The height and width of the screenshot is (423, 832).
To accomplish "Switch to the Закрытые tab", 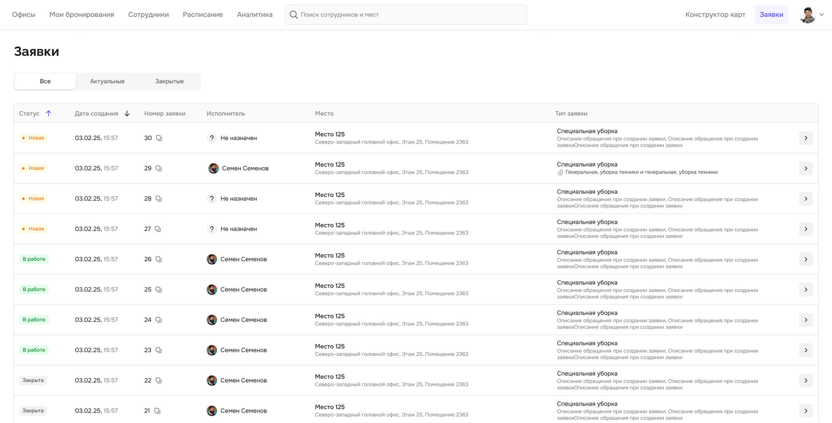I will pyautogui.click(x=169, y=81).
